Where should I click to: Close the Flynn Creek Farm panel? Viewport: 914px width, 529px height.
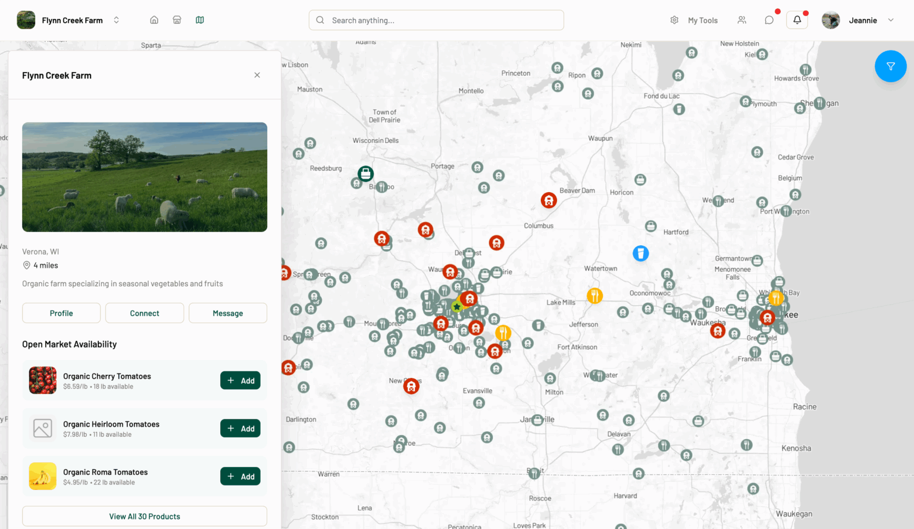(x=257, y=75)
